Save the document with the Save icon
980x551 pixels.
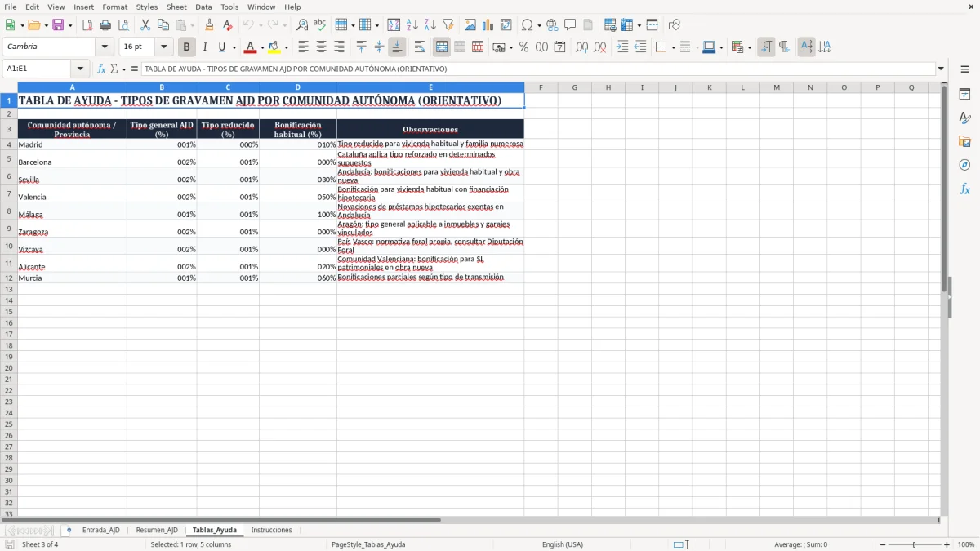[x=58, y=25]
